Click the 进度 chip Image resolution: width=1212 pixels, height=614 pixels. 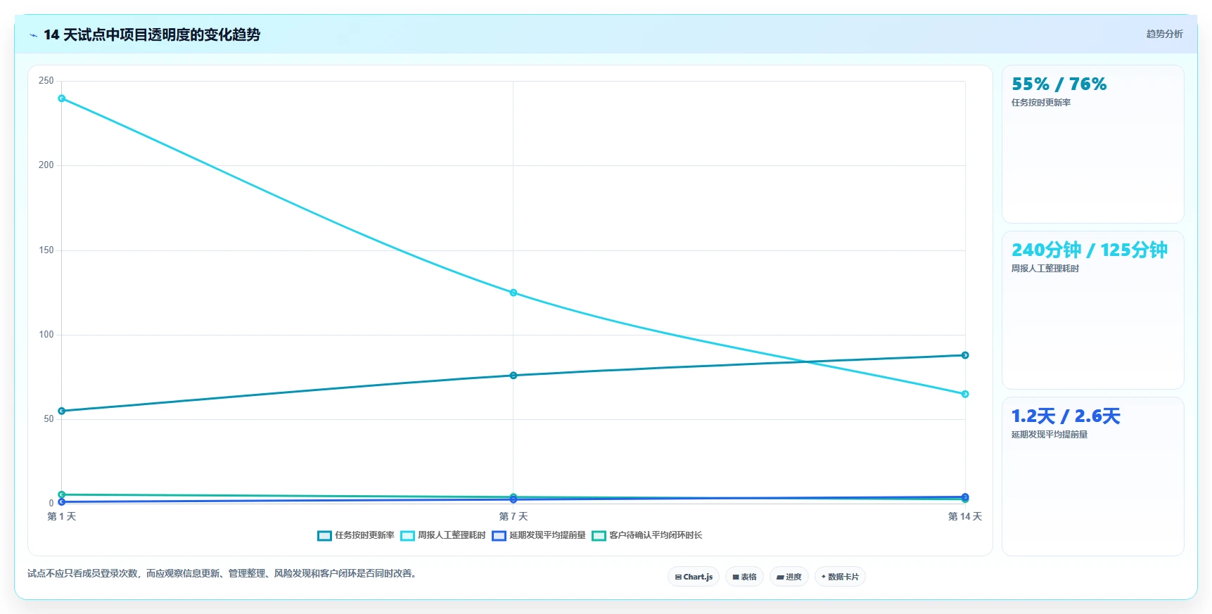pyautogui.click(x=789, y=577)
